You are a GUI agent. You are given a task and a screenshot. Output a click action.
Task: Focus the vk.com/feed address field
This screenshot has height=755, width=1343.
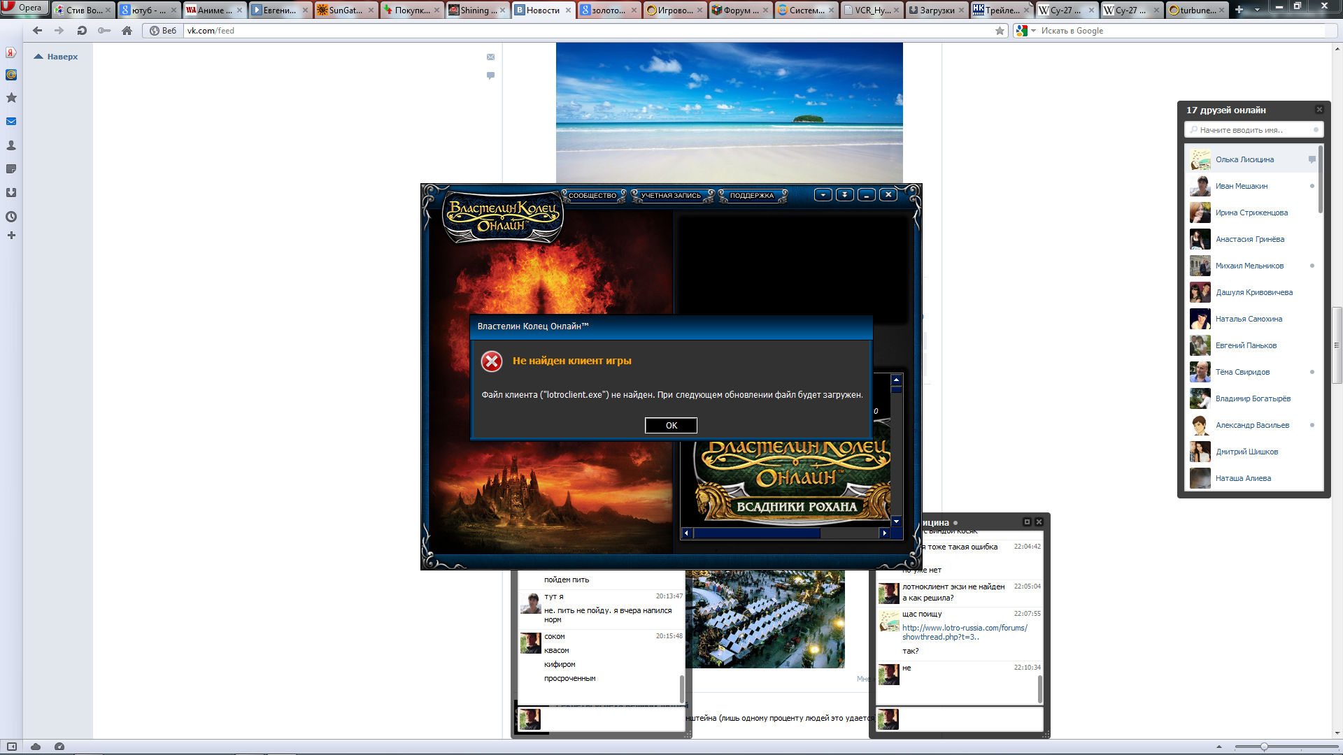(x=588, y=31)
